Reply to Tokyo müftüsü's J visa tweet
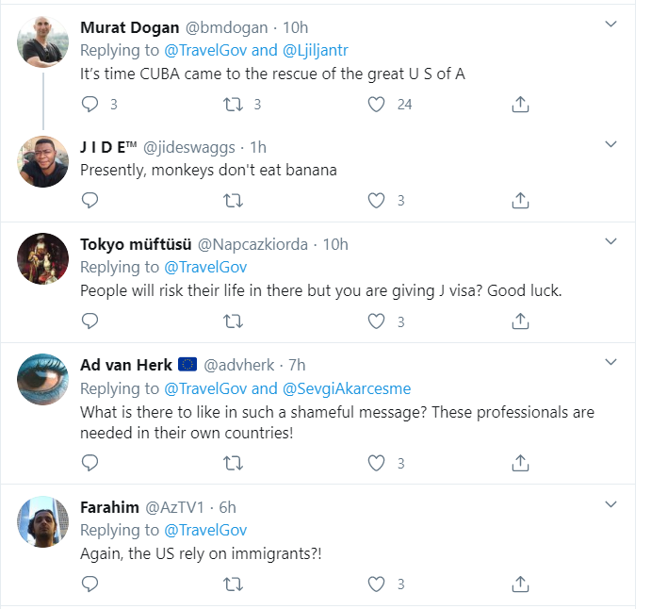 click(x=90, y=321)
